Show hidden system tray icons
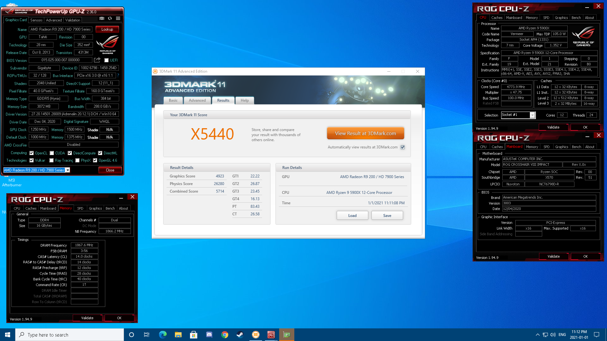The height and width of the screenshot is (341, 607). pyautogui.click(x=537, y=335)
